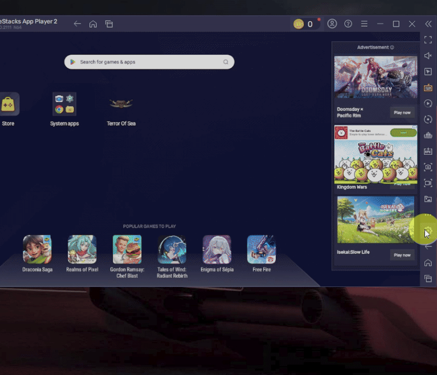Click the Doomsday × Pacific Rim title
The height and width of the screenshot is (375, 437).
click(350, 113)
